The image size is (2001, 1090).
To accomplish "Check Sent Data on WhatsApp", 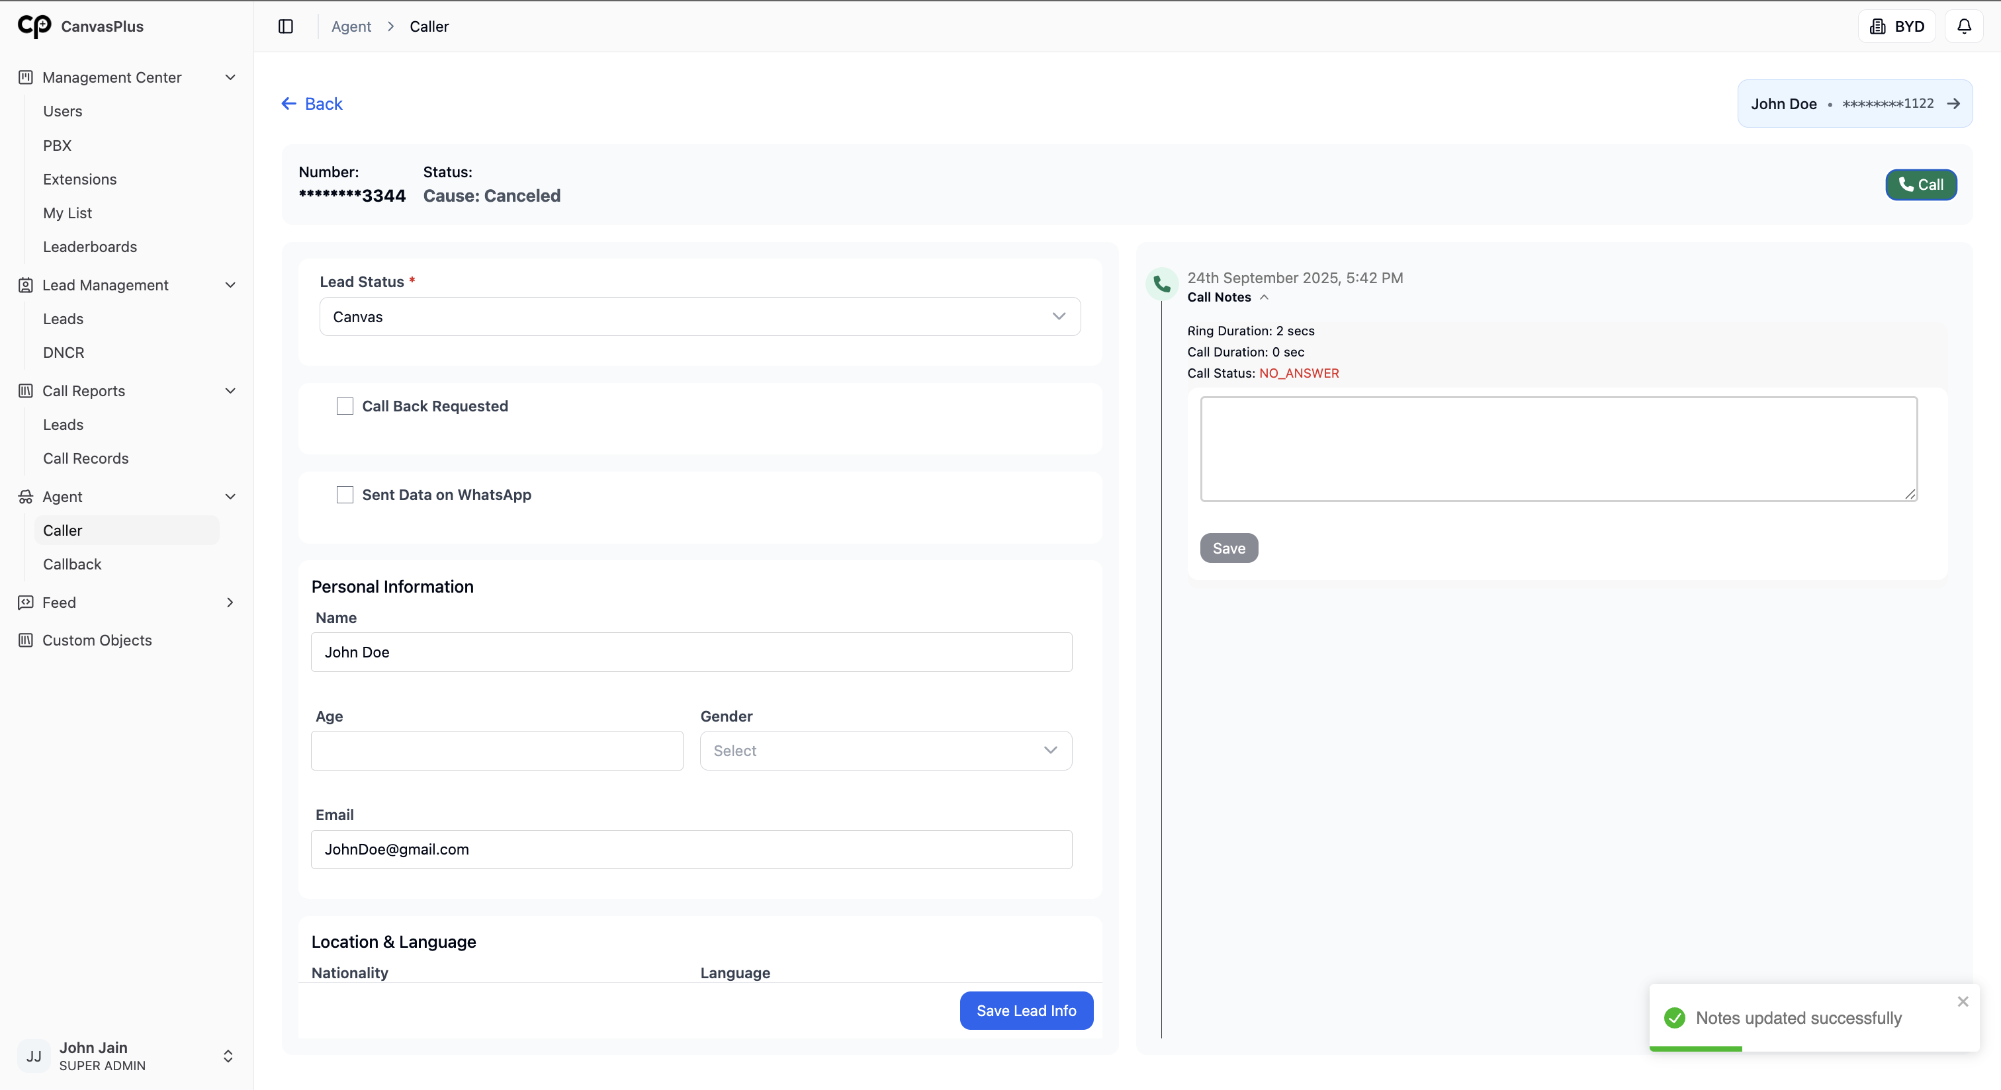I will 345,495.
